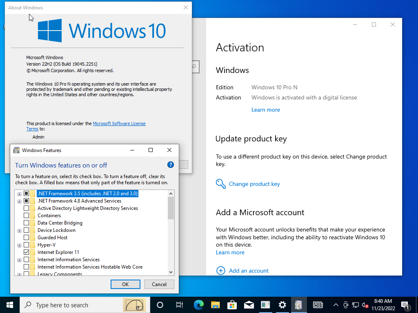The image size is (418, 313).
Task: Open the Change product key link
Action: 254,184
